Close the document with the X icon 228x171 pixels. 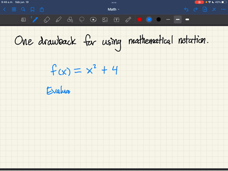[x=214, y=9]
